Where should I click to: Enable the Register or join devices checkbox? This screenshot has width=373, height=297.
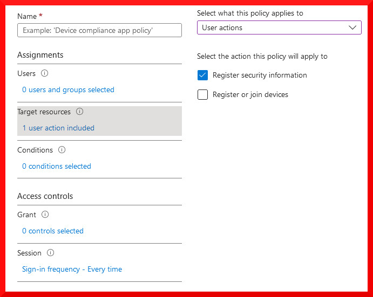pyautogui.click(x=203, y=95)
